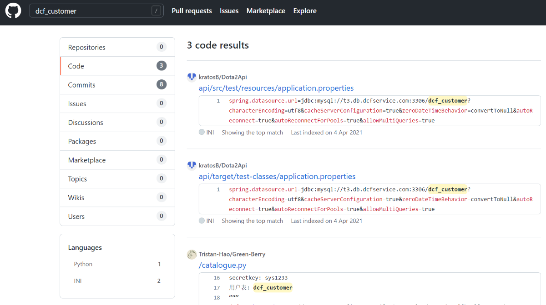Click the slash shortcut icon in search
This screenshot has width=546, height=305.
pos(156,11)
